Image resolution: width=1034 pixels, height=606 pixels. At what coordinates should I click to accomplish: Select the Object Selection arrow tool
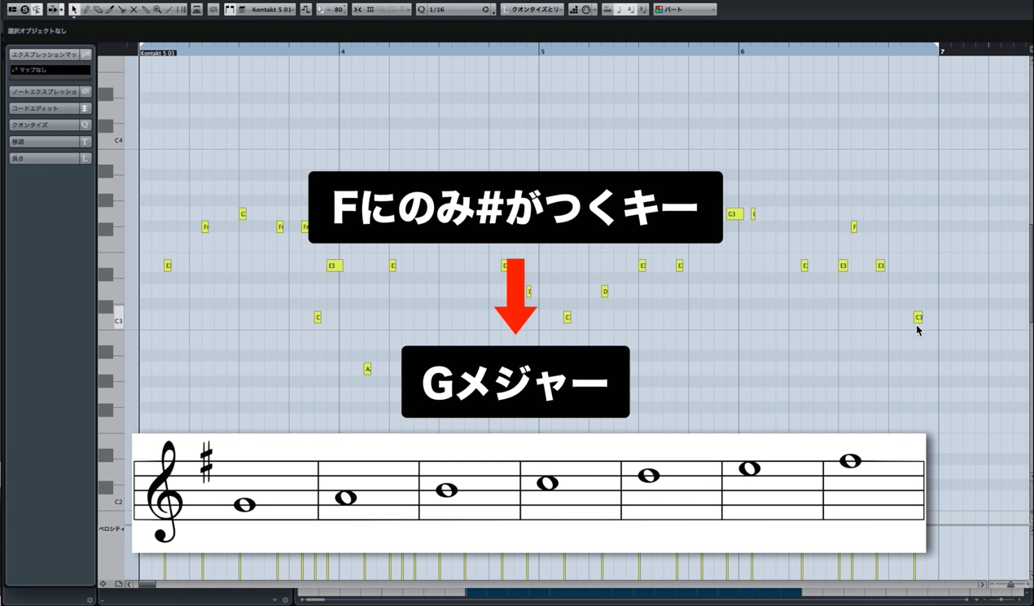[73, 10]
